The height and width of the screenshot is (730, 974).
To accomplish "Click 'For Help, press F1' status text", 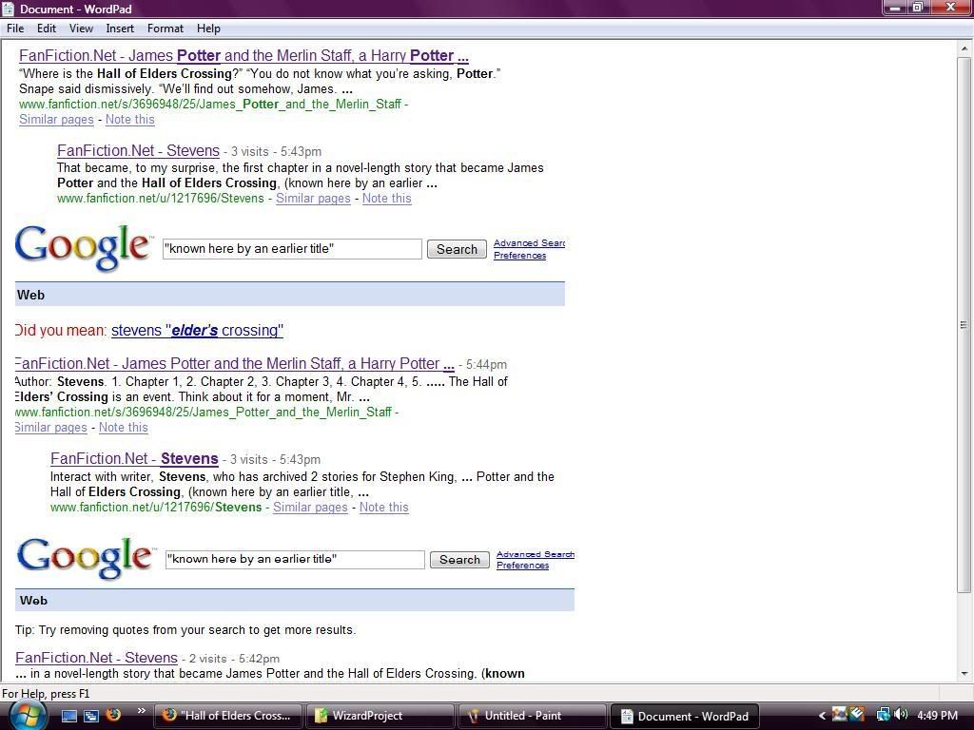I will pyautogui.click(x=46, y=693).
